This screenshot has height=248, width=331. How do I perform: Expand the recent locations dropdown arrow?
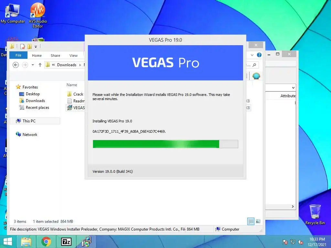[x=33, y=65]
